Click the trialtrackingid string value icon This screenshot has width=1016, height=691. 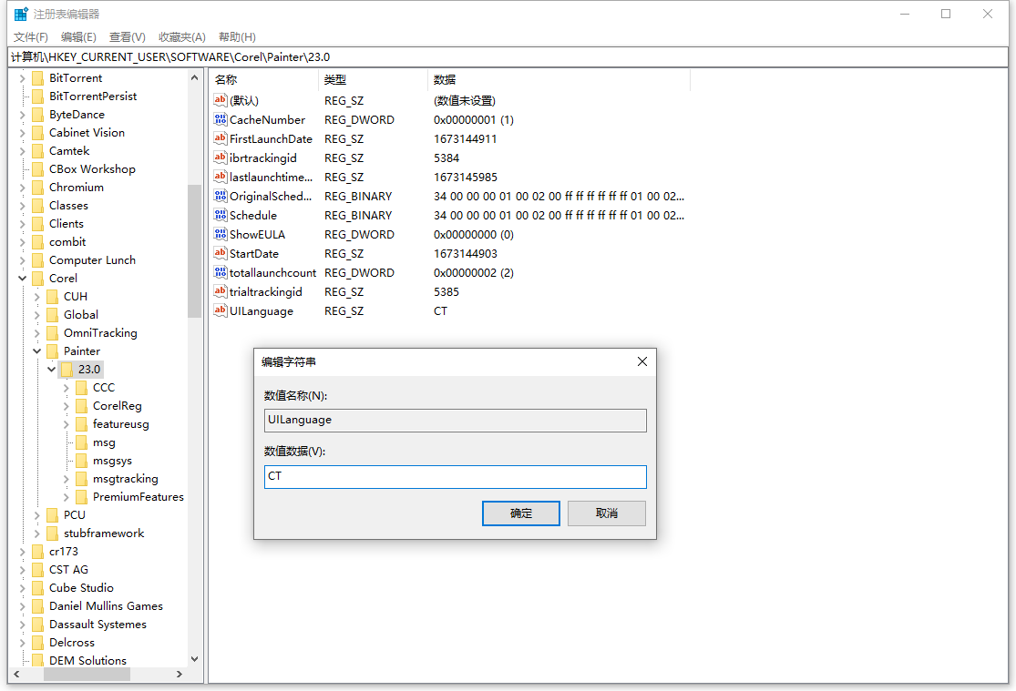click(x=221, y=291)
